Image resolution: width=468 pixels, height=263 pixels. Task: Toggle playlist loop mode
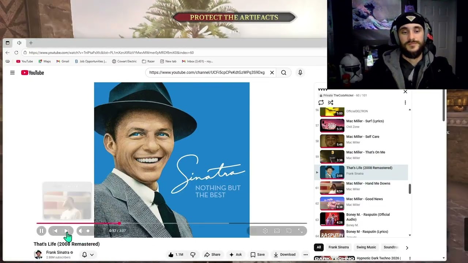(x=321, y=103)
